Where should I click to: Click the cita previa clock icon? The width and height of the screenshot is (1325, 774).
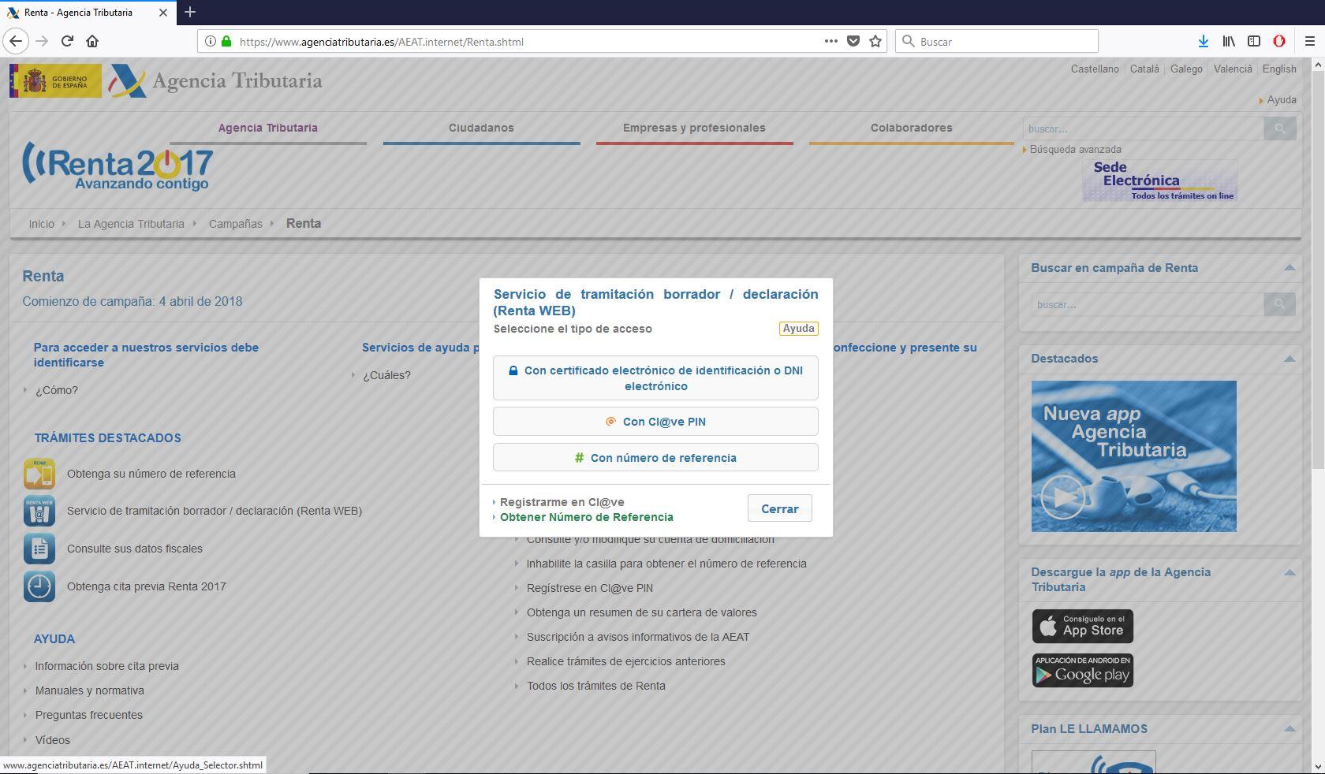click(x=39, y=586)
